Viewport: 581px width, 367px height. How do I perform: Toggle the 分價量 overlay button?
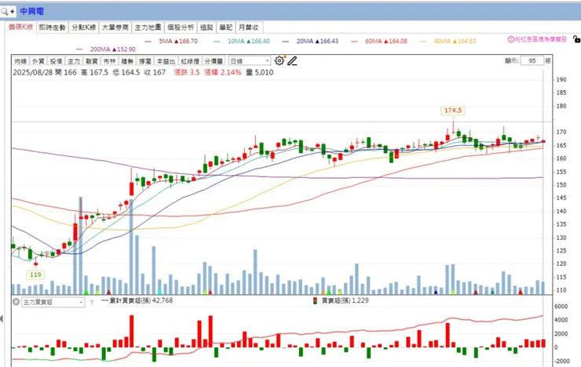(x=214, y=61)
